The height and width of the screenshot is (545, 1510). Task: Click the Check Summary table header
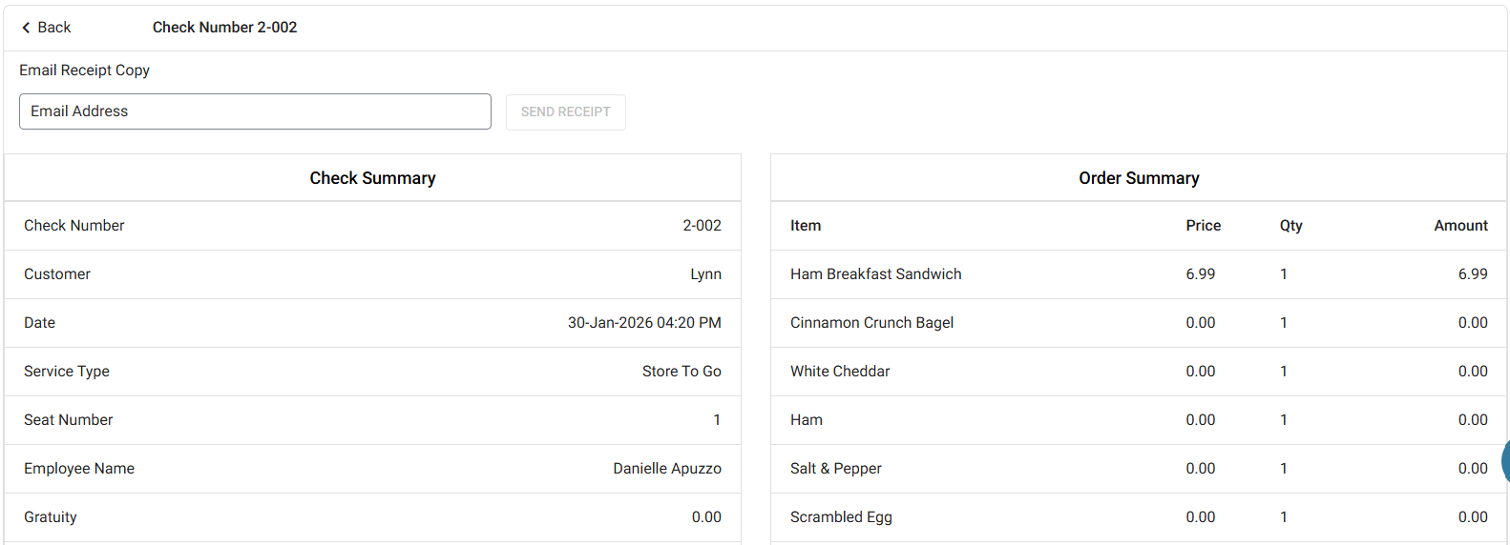372,178
